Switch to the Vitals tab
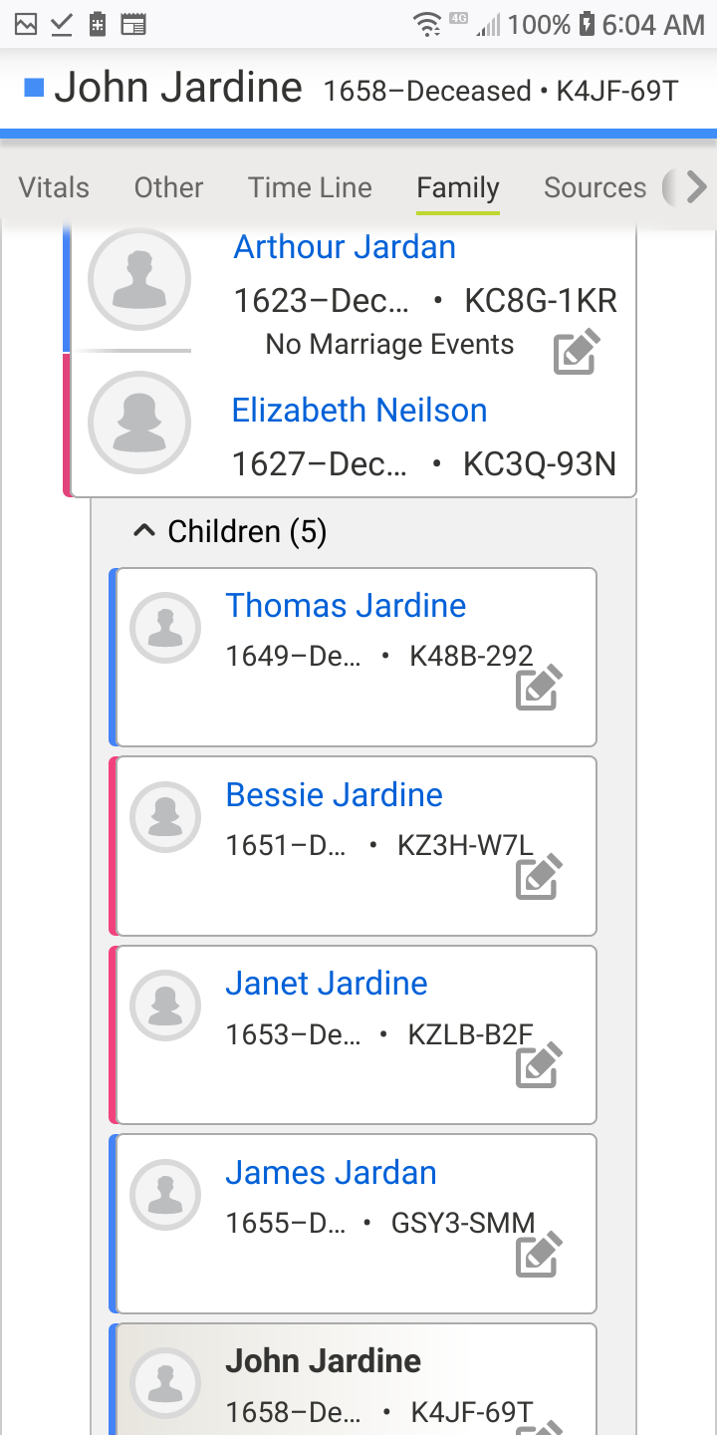717x1435 pixels. coord(54,187)
